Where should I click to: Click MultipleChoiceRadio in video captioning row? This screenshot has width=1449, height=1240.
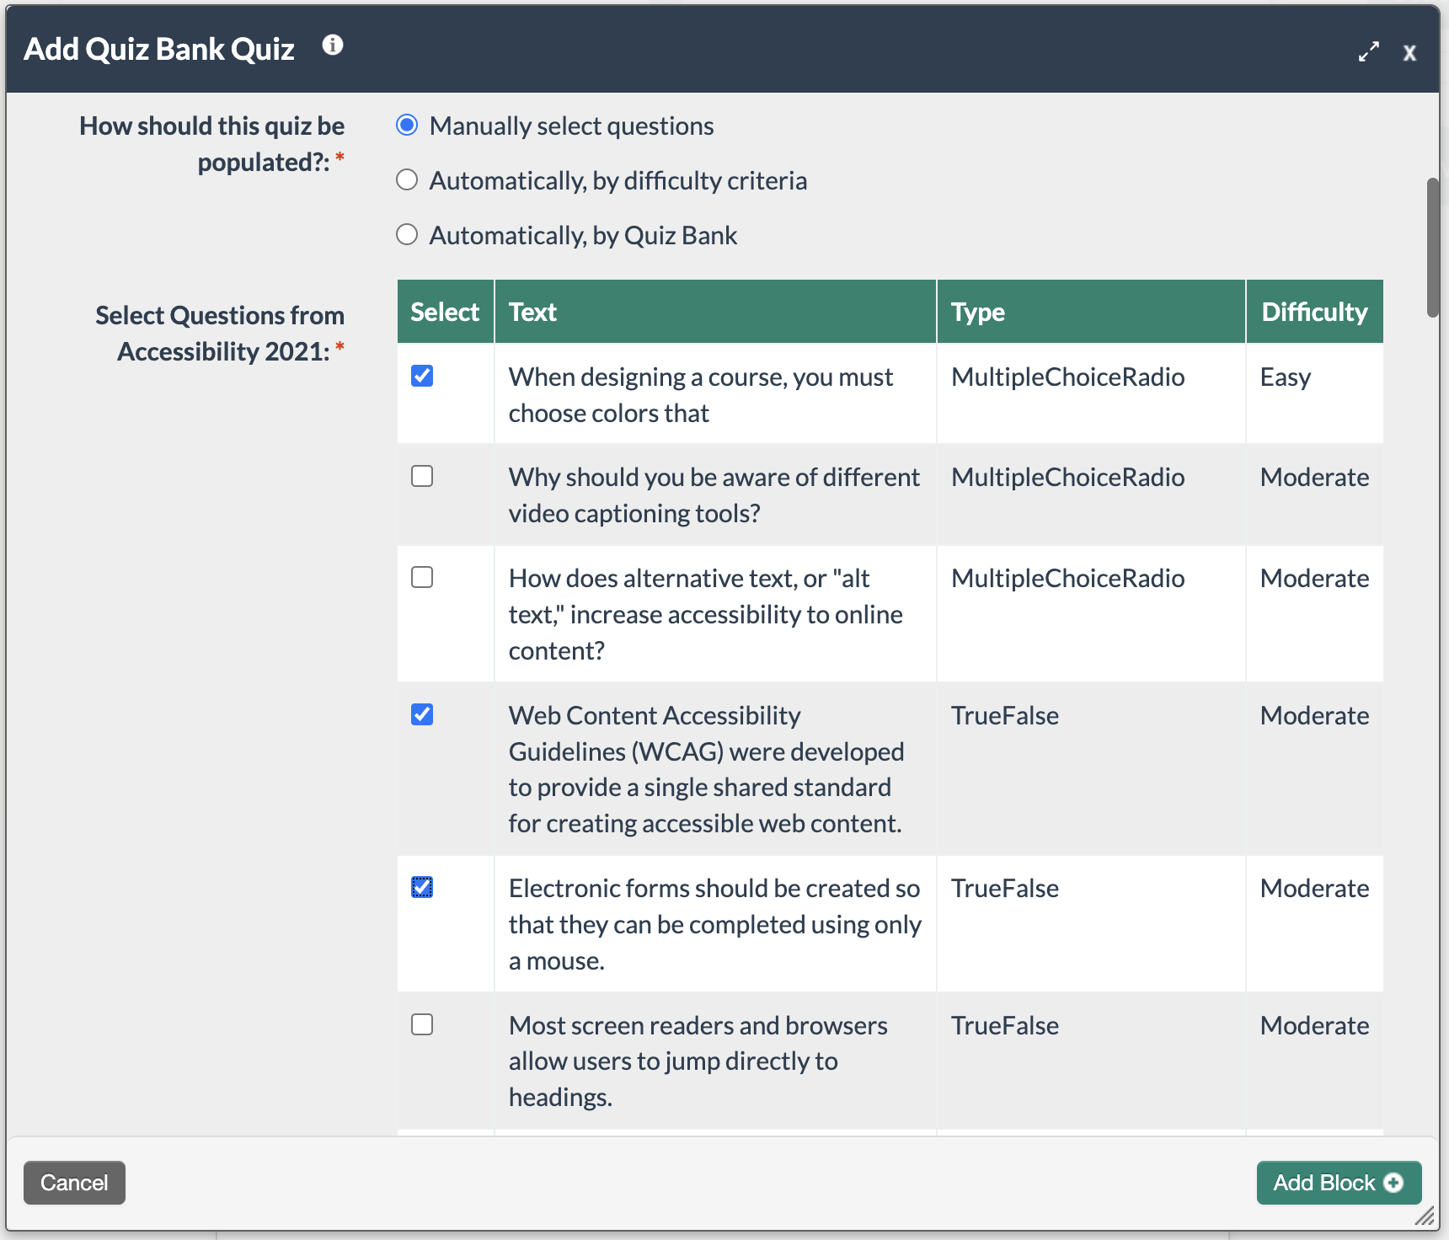click(x=1067, y=478)
